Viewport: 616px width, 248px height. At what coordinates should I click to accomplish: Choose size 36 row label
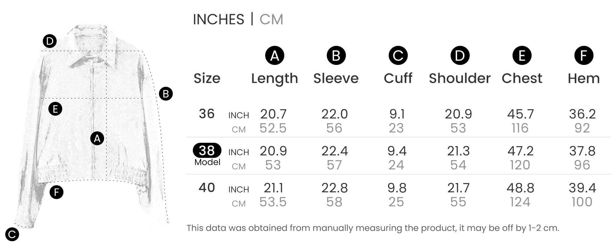(x=206, y=114)
